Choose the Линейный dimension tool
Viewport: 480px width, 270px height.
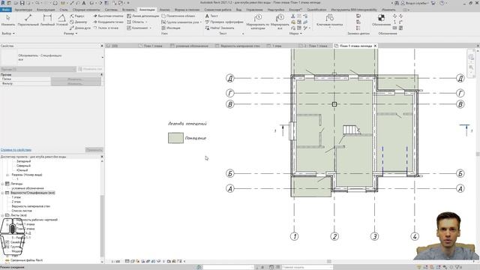pos(47,20)
